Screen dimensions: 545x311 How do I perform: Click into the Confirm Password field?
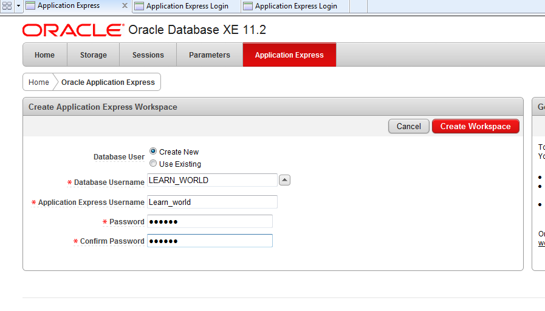210,241
